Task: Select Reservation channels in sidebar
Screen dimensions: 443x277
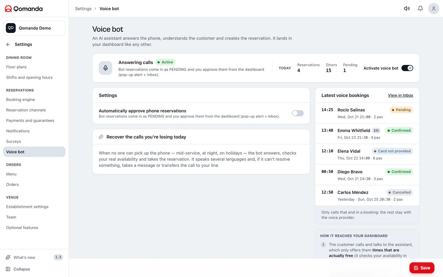Action: point(34,110)
